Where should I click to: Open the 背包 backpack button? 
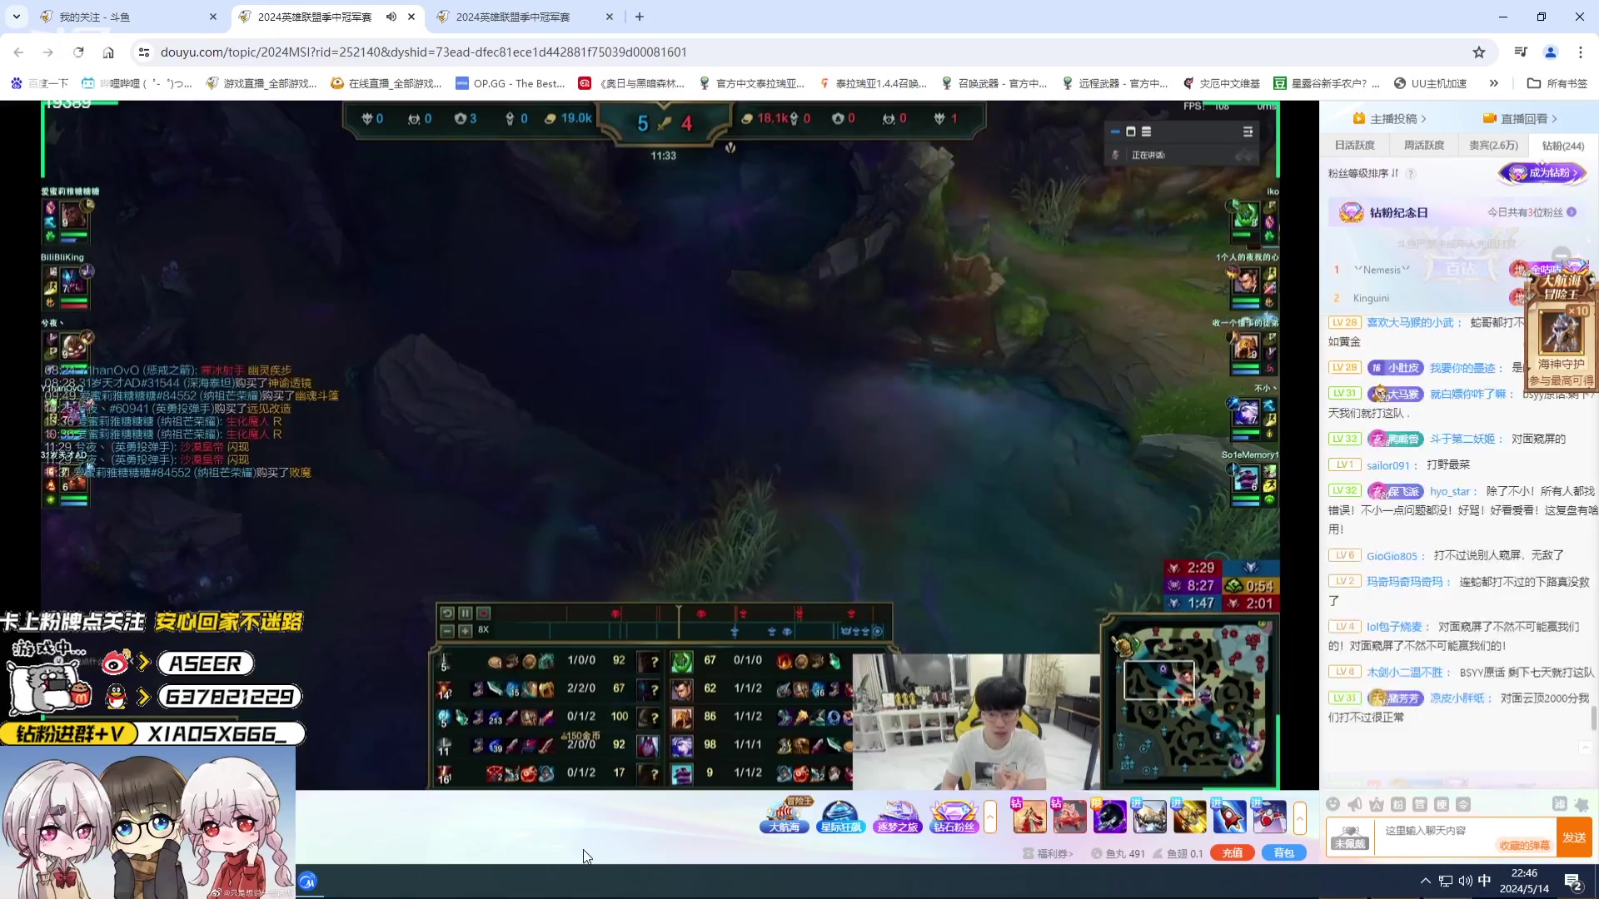click(1284, 853)
